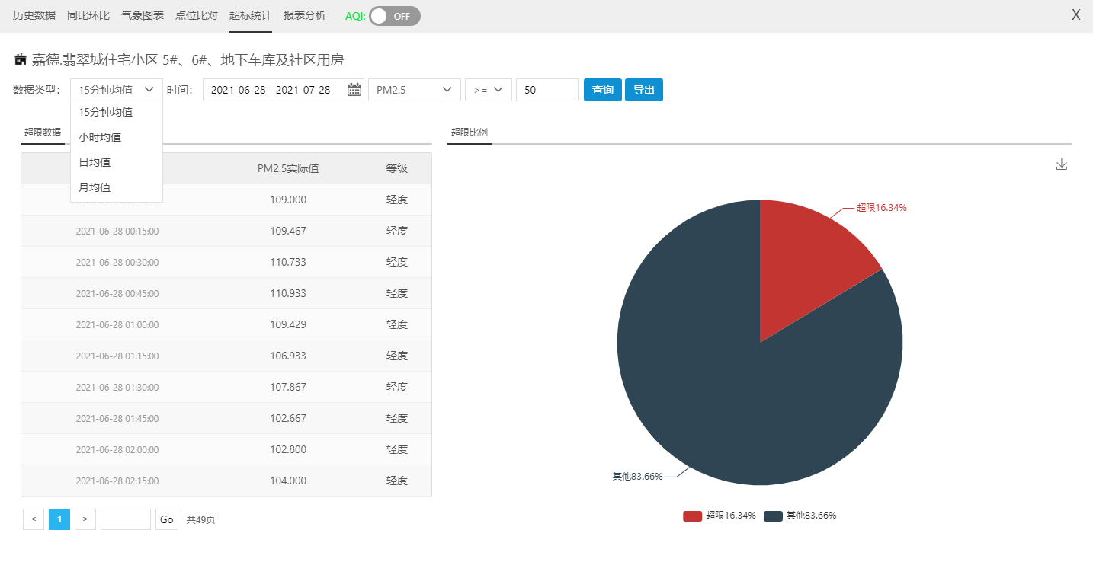Screen dimensions: 1093x562
Task: Select 小时均值 from the dropdown list
Action: point(100,137)
